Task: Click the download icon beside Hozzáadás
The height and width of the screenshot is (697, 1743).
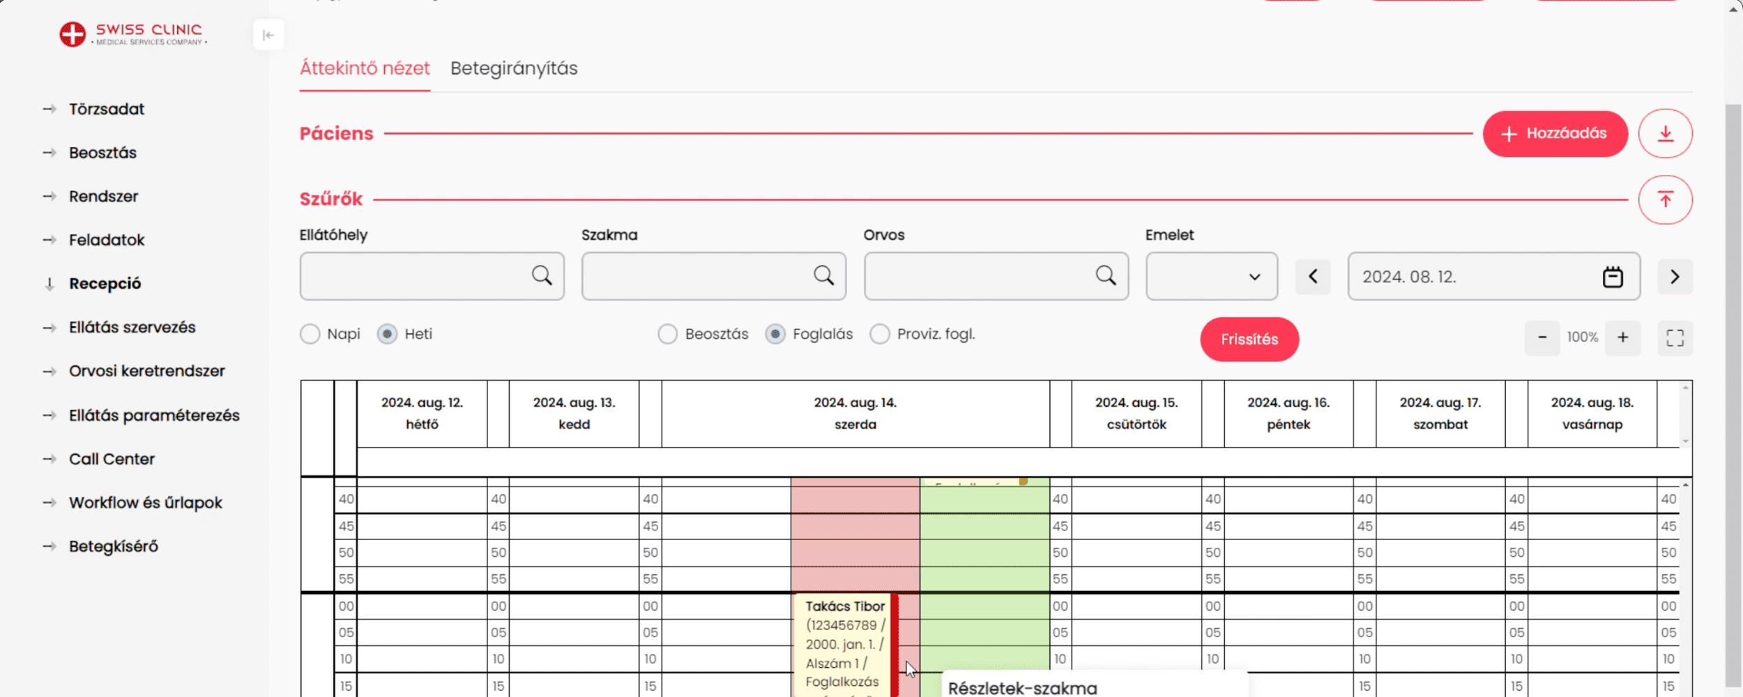Action: [x=1665, y=133]
